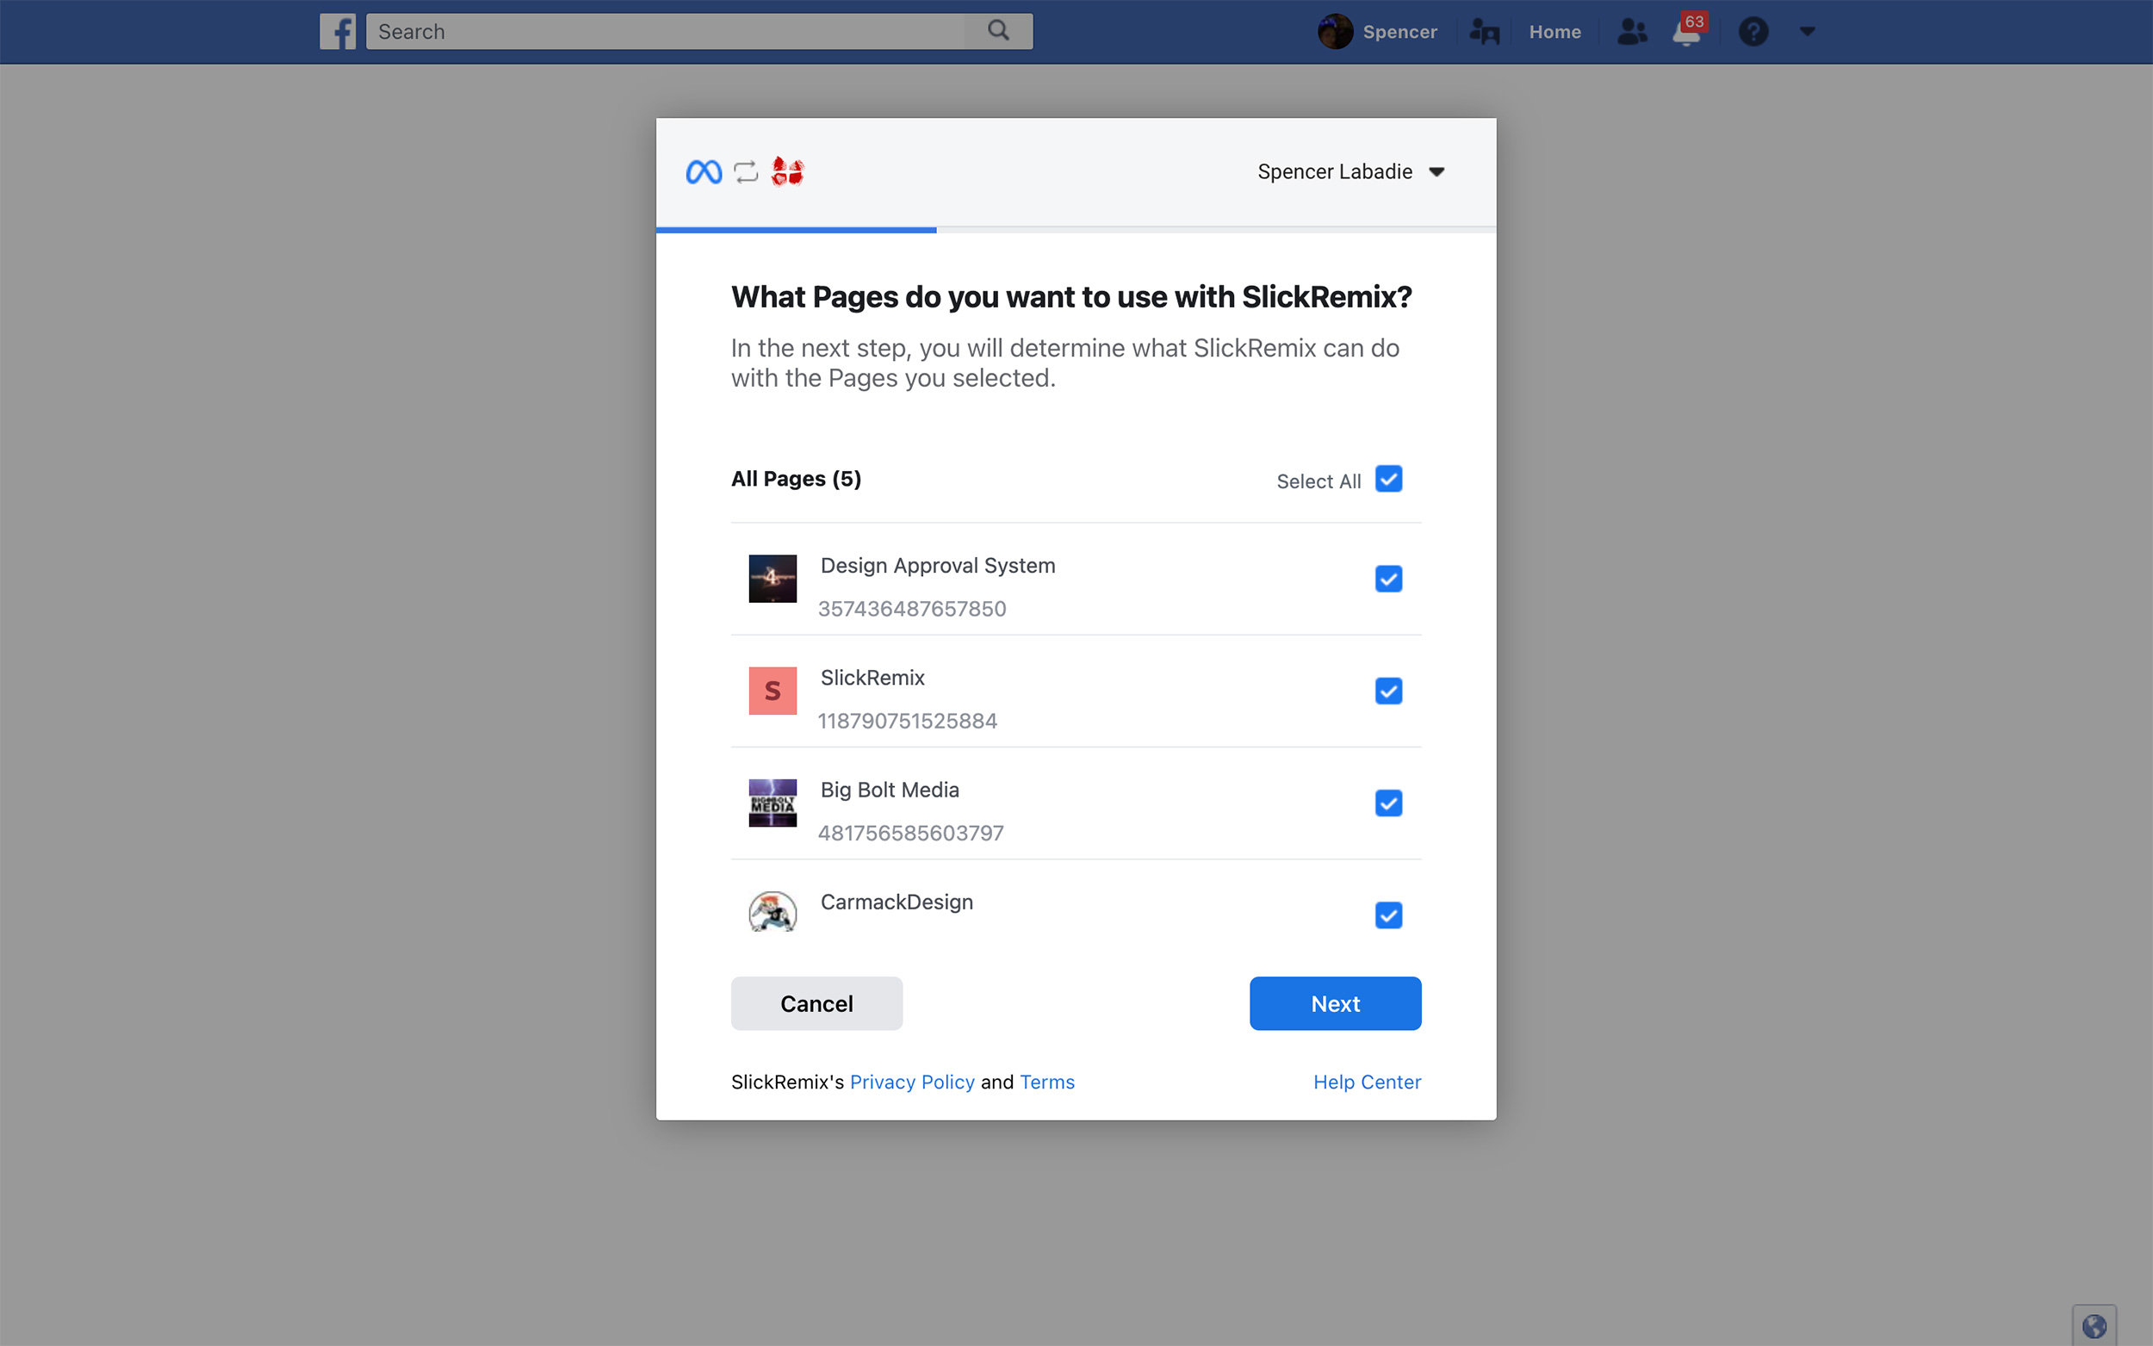2153x1346 pixels.
Task: Open the account menu arrow in top bar
Action: (1807, 32)
